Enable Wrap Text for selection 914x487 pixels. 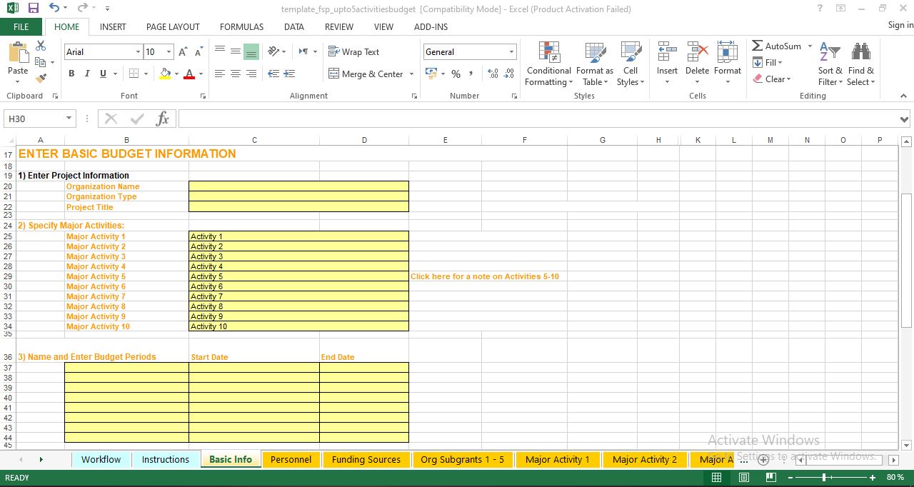355,51
